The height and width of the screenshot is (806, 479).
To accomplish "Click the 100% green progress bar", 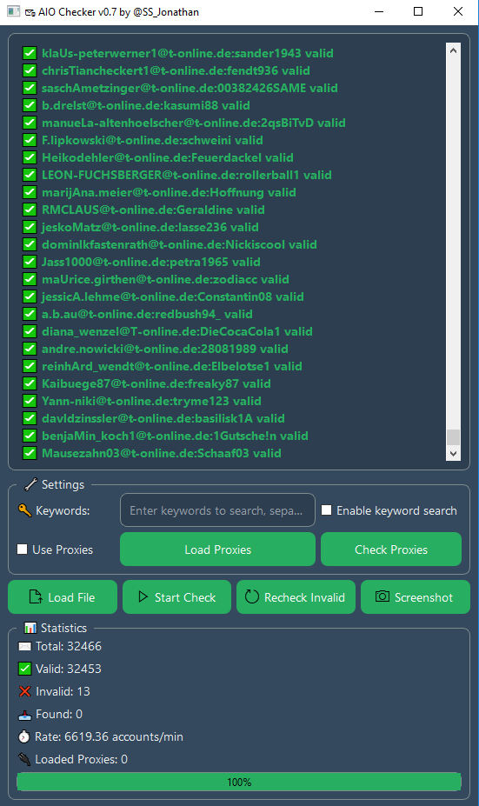I will click(x=239, y=782).
